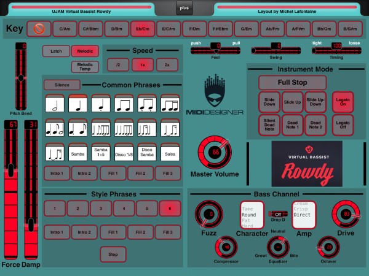The width and height of the screenshot is (369, 276).
Task: Click the Full Stop button
Action: coord(292,82)
